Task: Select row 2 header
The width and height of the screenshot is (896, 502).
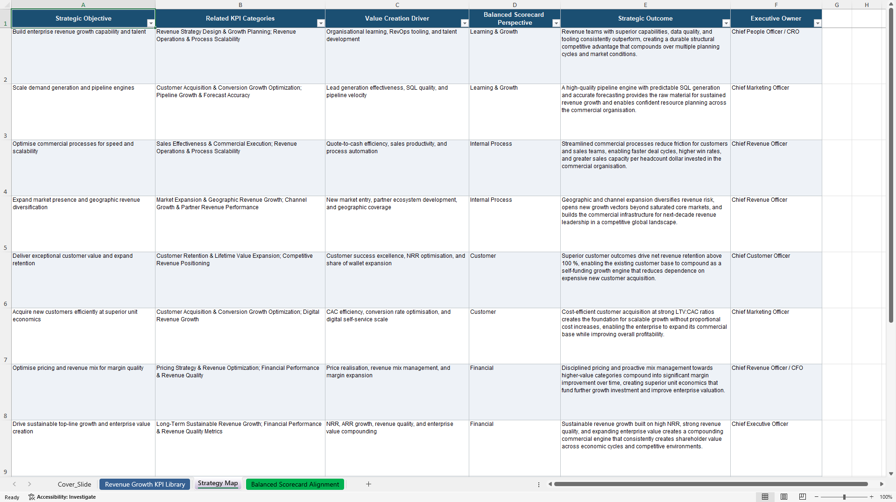Action: [x=6, y=56]
